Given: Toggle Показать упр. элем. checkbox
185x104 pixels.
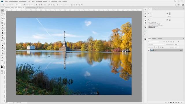Looking at the screenshot, I should click(x=23, y=5).
